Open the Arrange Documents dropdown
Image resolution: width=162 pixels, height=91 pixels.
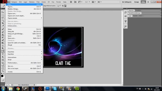coord(94,2)
